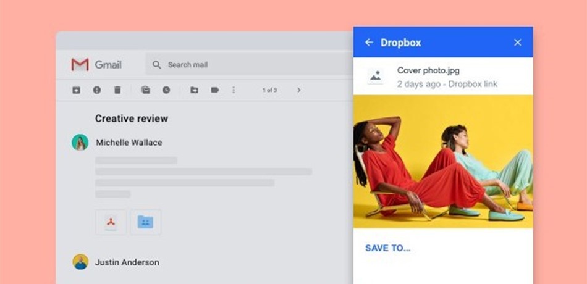Open the Labels tag icon
The height and width of the screenshot is (284, 587).
tap(215, 90)
